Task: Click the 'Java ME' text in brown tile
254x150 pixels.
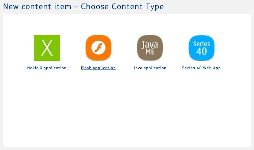Action: (150, 48)
